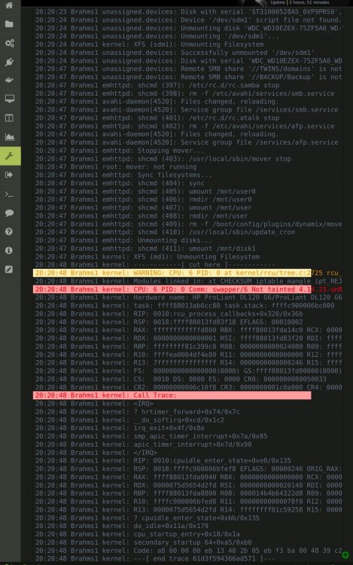Click the '? hrtimer_forward+0x74/0x7c' line
Image resolution: width=353 pixels, height=565 pixels.
coord(138,411)
